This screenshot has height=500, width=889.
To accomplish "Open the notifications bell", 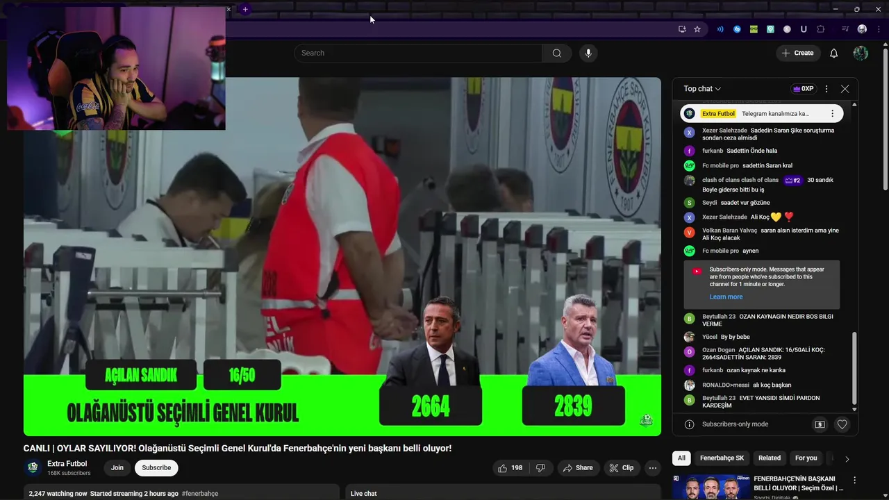I will pyautogui.click(x=834, y=53).
